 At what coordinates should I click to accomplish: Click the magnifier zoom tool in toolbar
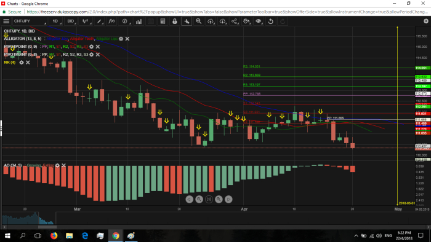(198, 21)
